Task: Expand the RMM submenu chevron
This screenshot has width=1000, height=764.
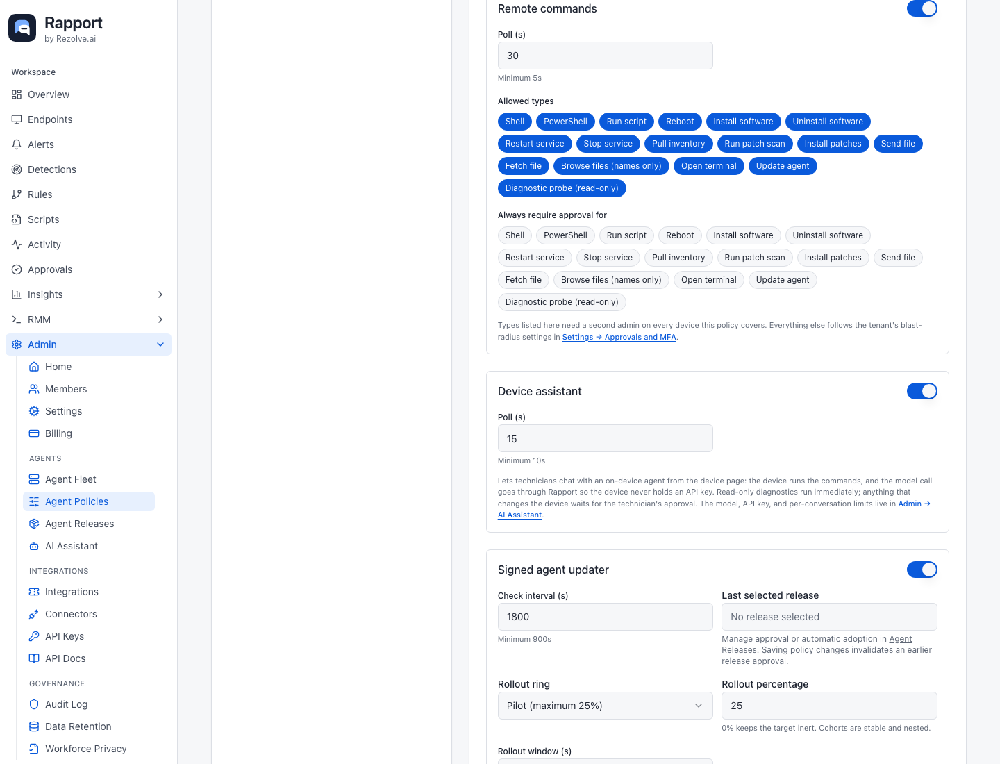Action: click(160, 319)
